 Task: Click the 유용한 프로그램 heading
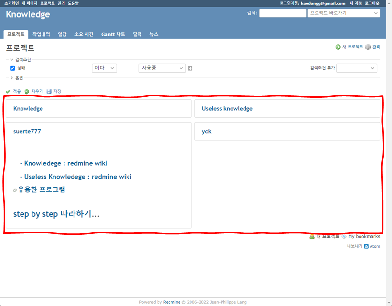42,190
